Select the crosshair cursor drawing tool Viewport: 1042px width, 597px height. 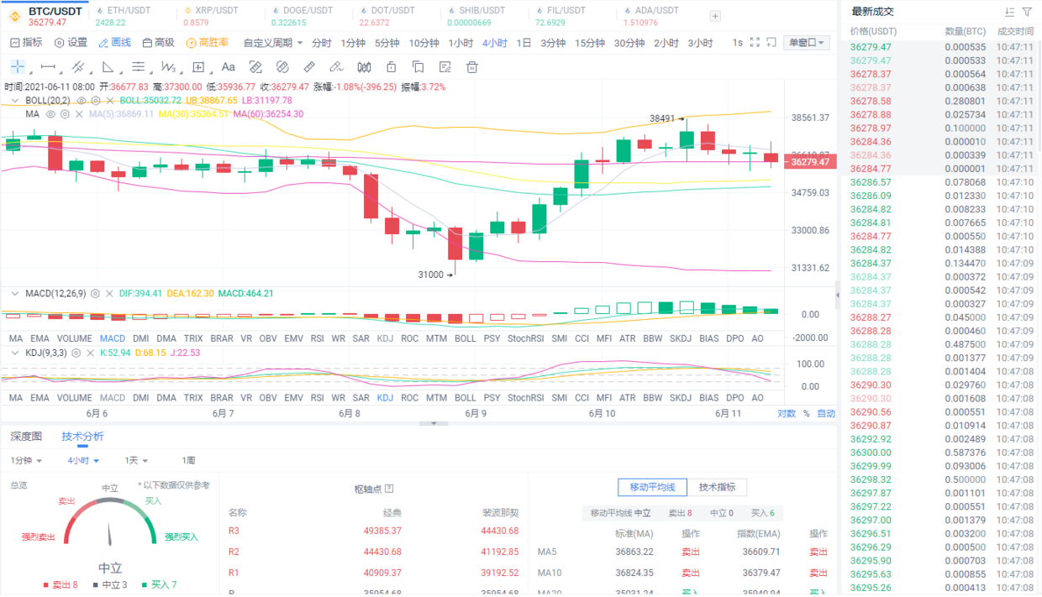point(18,67)
